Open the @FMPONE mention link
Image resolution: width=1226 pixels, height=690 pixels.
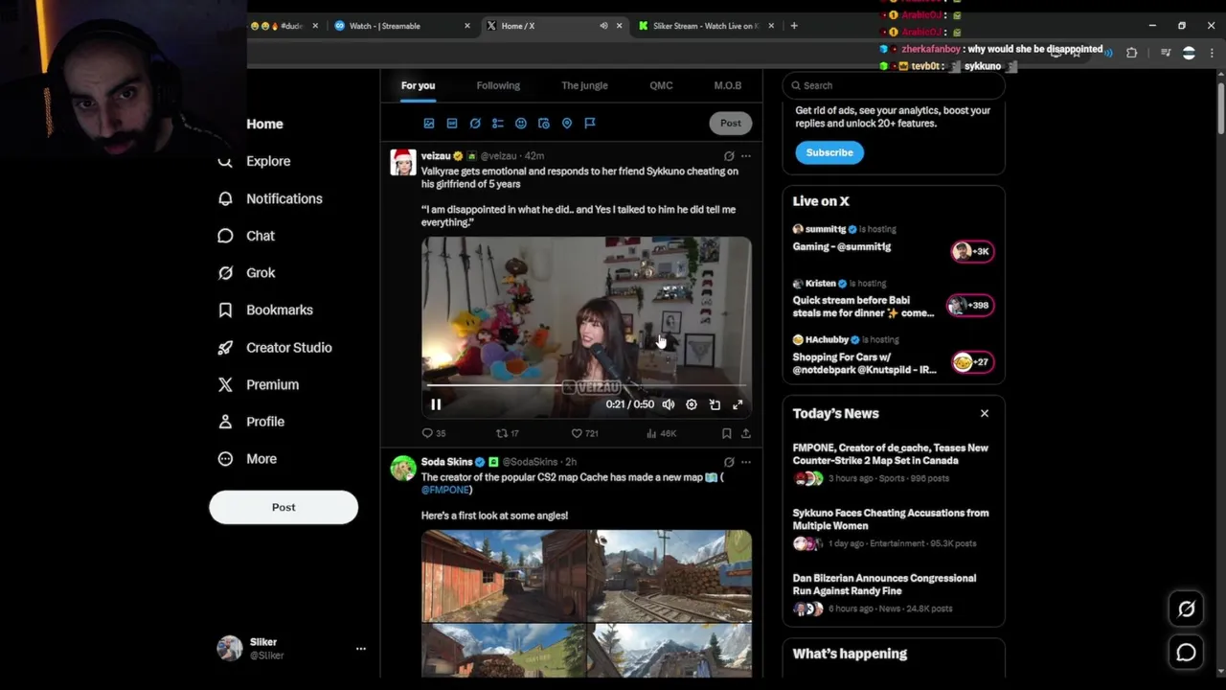pos(445,490)
